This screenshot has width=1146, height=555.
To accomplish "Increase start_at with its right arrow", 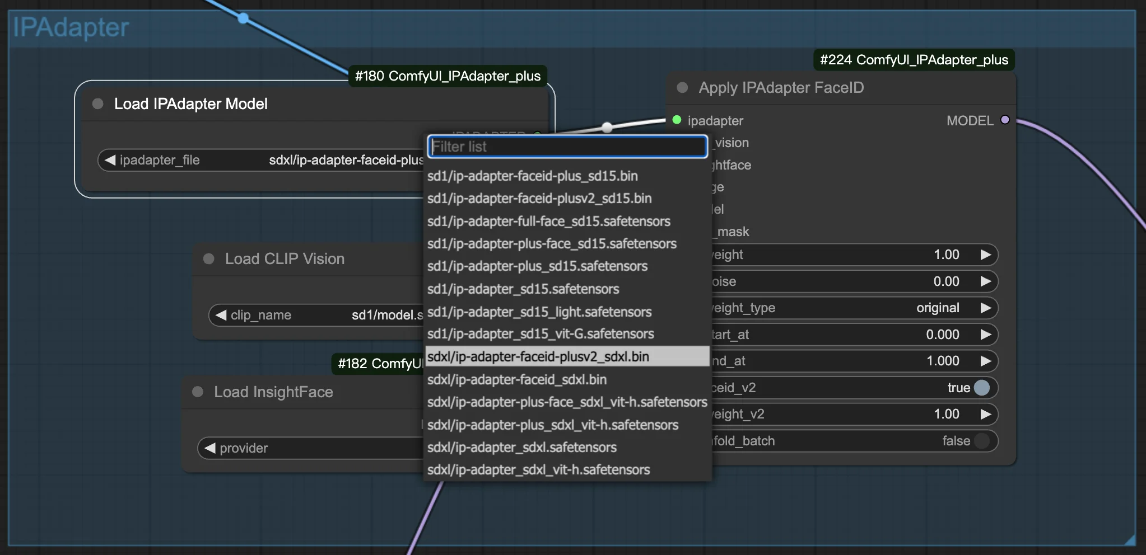I will 986,335.
